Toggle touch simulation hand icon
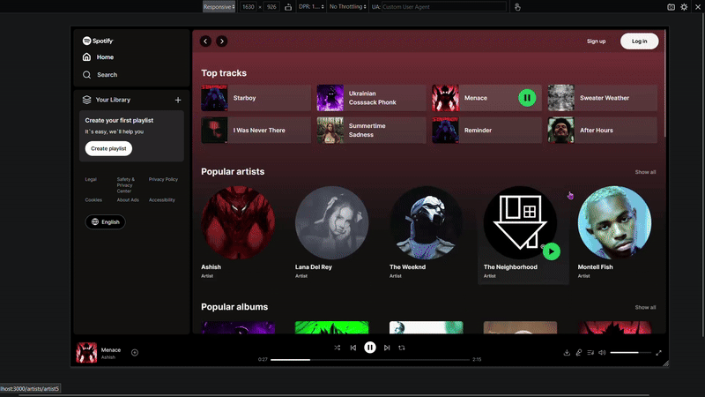Image resolution: width=705 pixels, height=397 pixels. (x=517, y=7)
